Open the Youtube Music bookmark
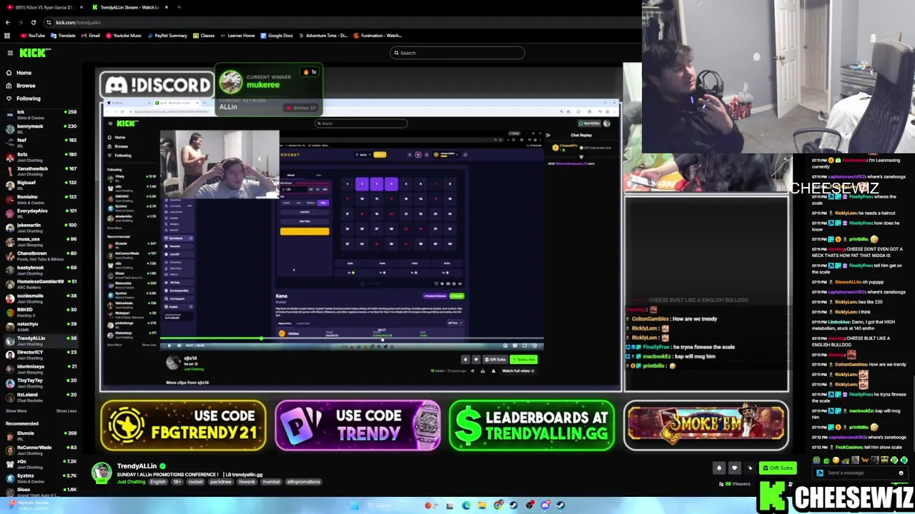 click(x=124, y=36)
